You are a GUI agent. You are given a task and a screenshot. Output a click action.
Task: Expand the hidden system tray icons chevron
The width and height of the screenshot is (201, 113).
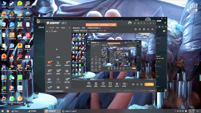coord(175,111)
